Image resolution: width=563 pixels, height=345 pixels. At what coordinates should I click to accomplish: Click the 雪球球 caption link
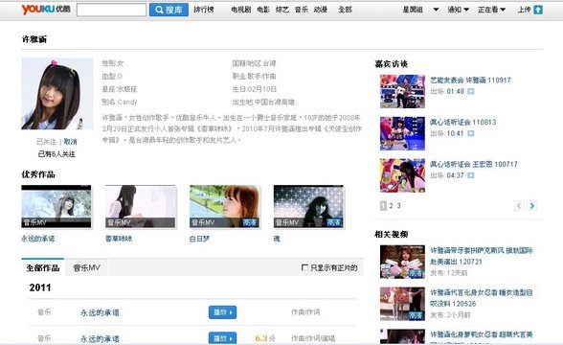click(119, 239)
